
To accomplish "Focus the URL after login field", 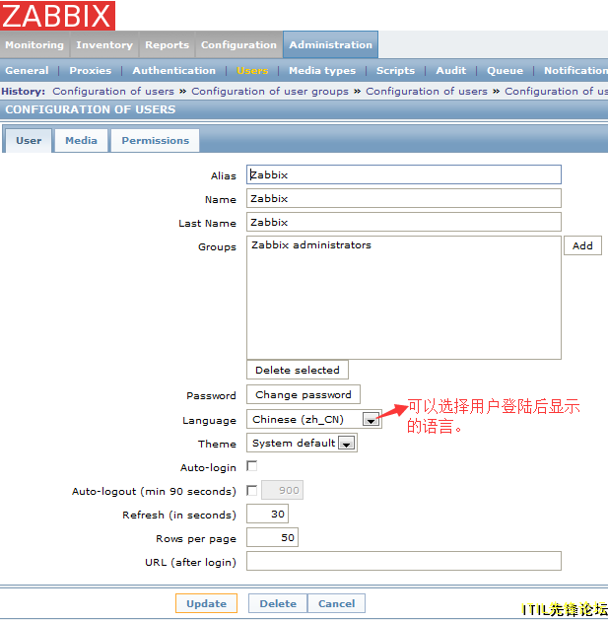I will [x=404, y=561].
